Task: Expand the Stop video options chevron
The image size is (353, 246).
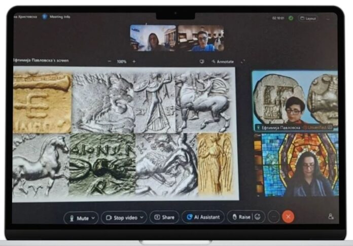Action: click(x=142, y=218)
